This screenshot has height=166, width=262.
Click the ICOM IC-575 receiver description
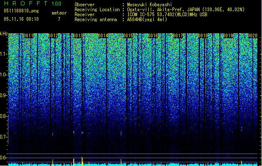click(167, 15)
